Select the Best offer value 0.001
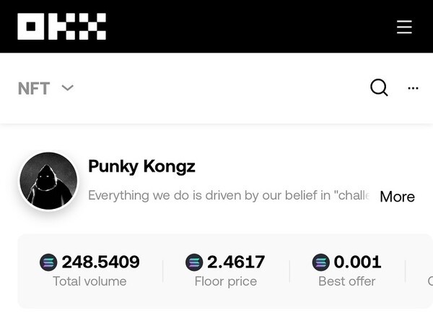433x326 pixels. click(357, 262)
